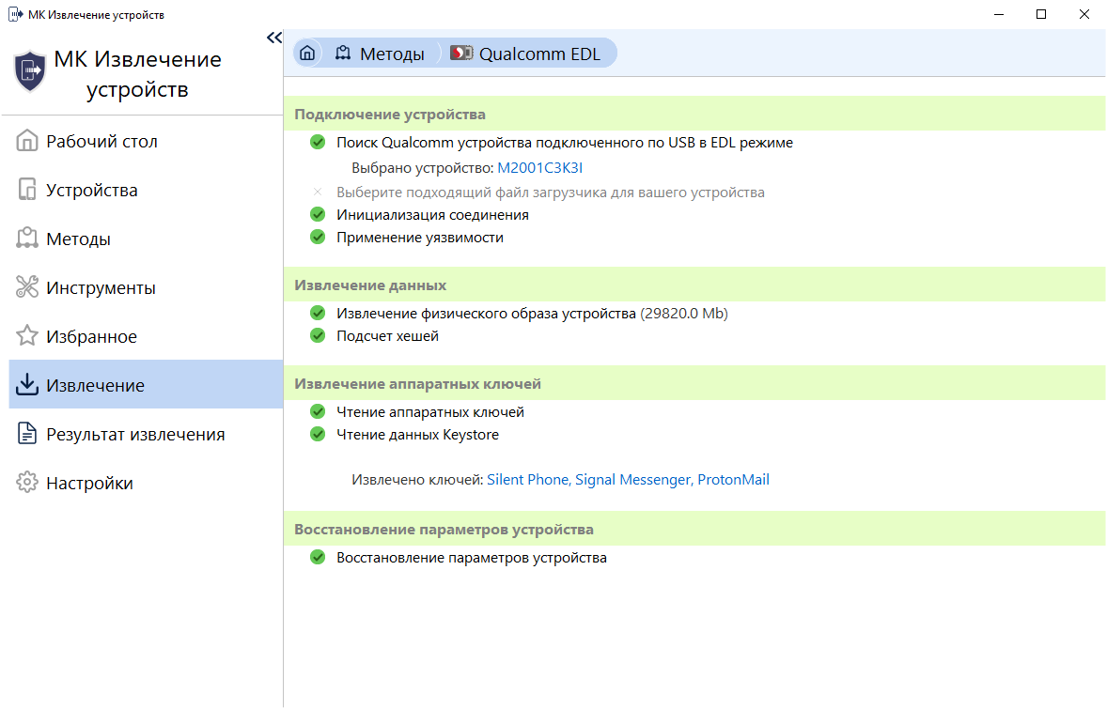This screenshot has width=1107, height=709.
Task: Click the Избранное star icon
Action: (x=27, y=336)
